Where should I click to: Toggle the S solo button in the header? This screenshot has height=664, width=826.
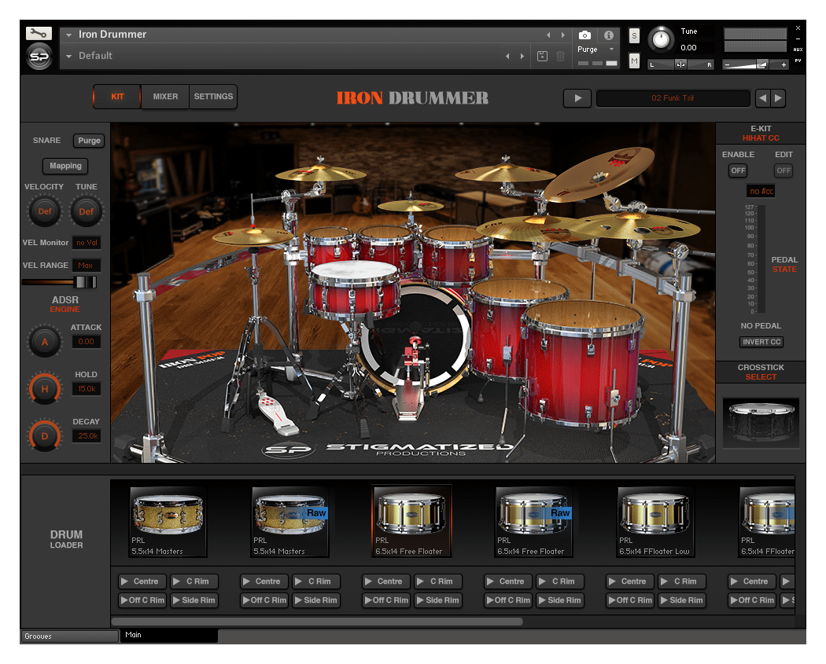(634, 35)
